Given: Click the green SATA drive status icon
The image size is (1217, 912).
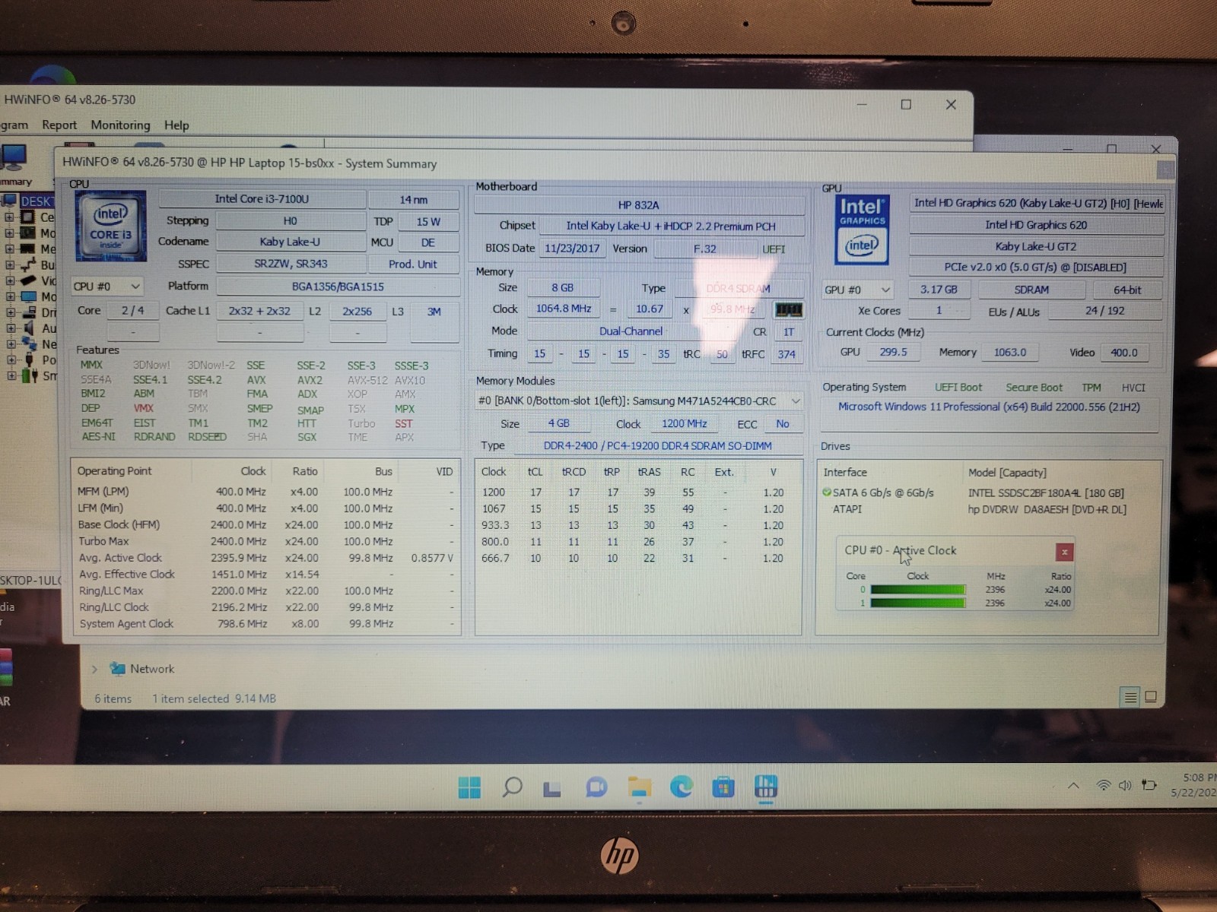Looking at the screenshot, I should [827, 492].
